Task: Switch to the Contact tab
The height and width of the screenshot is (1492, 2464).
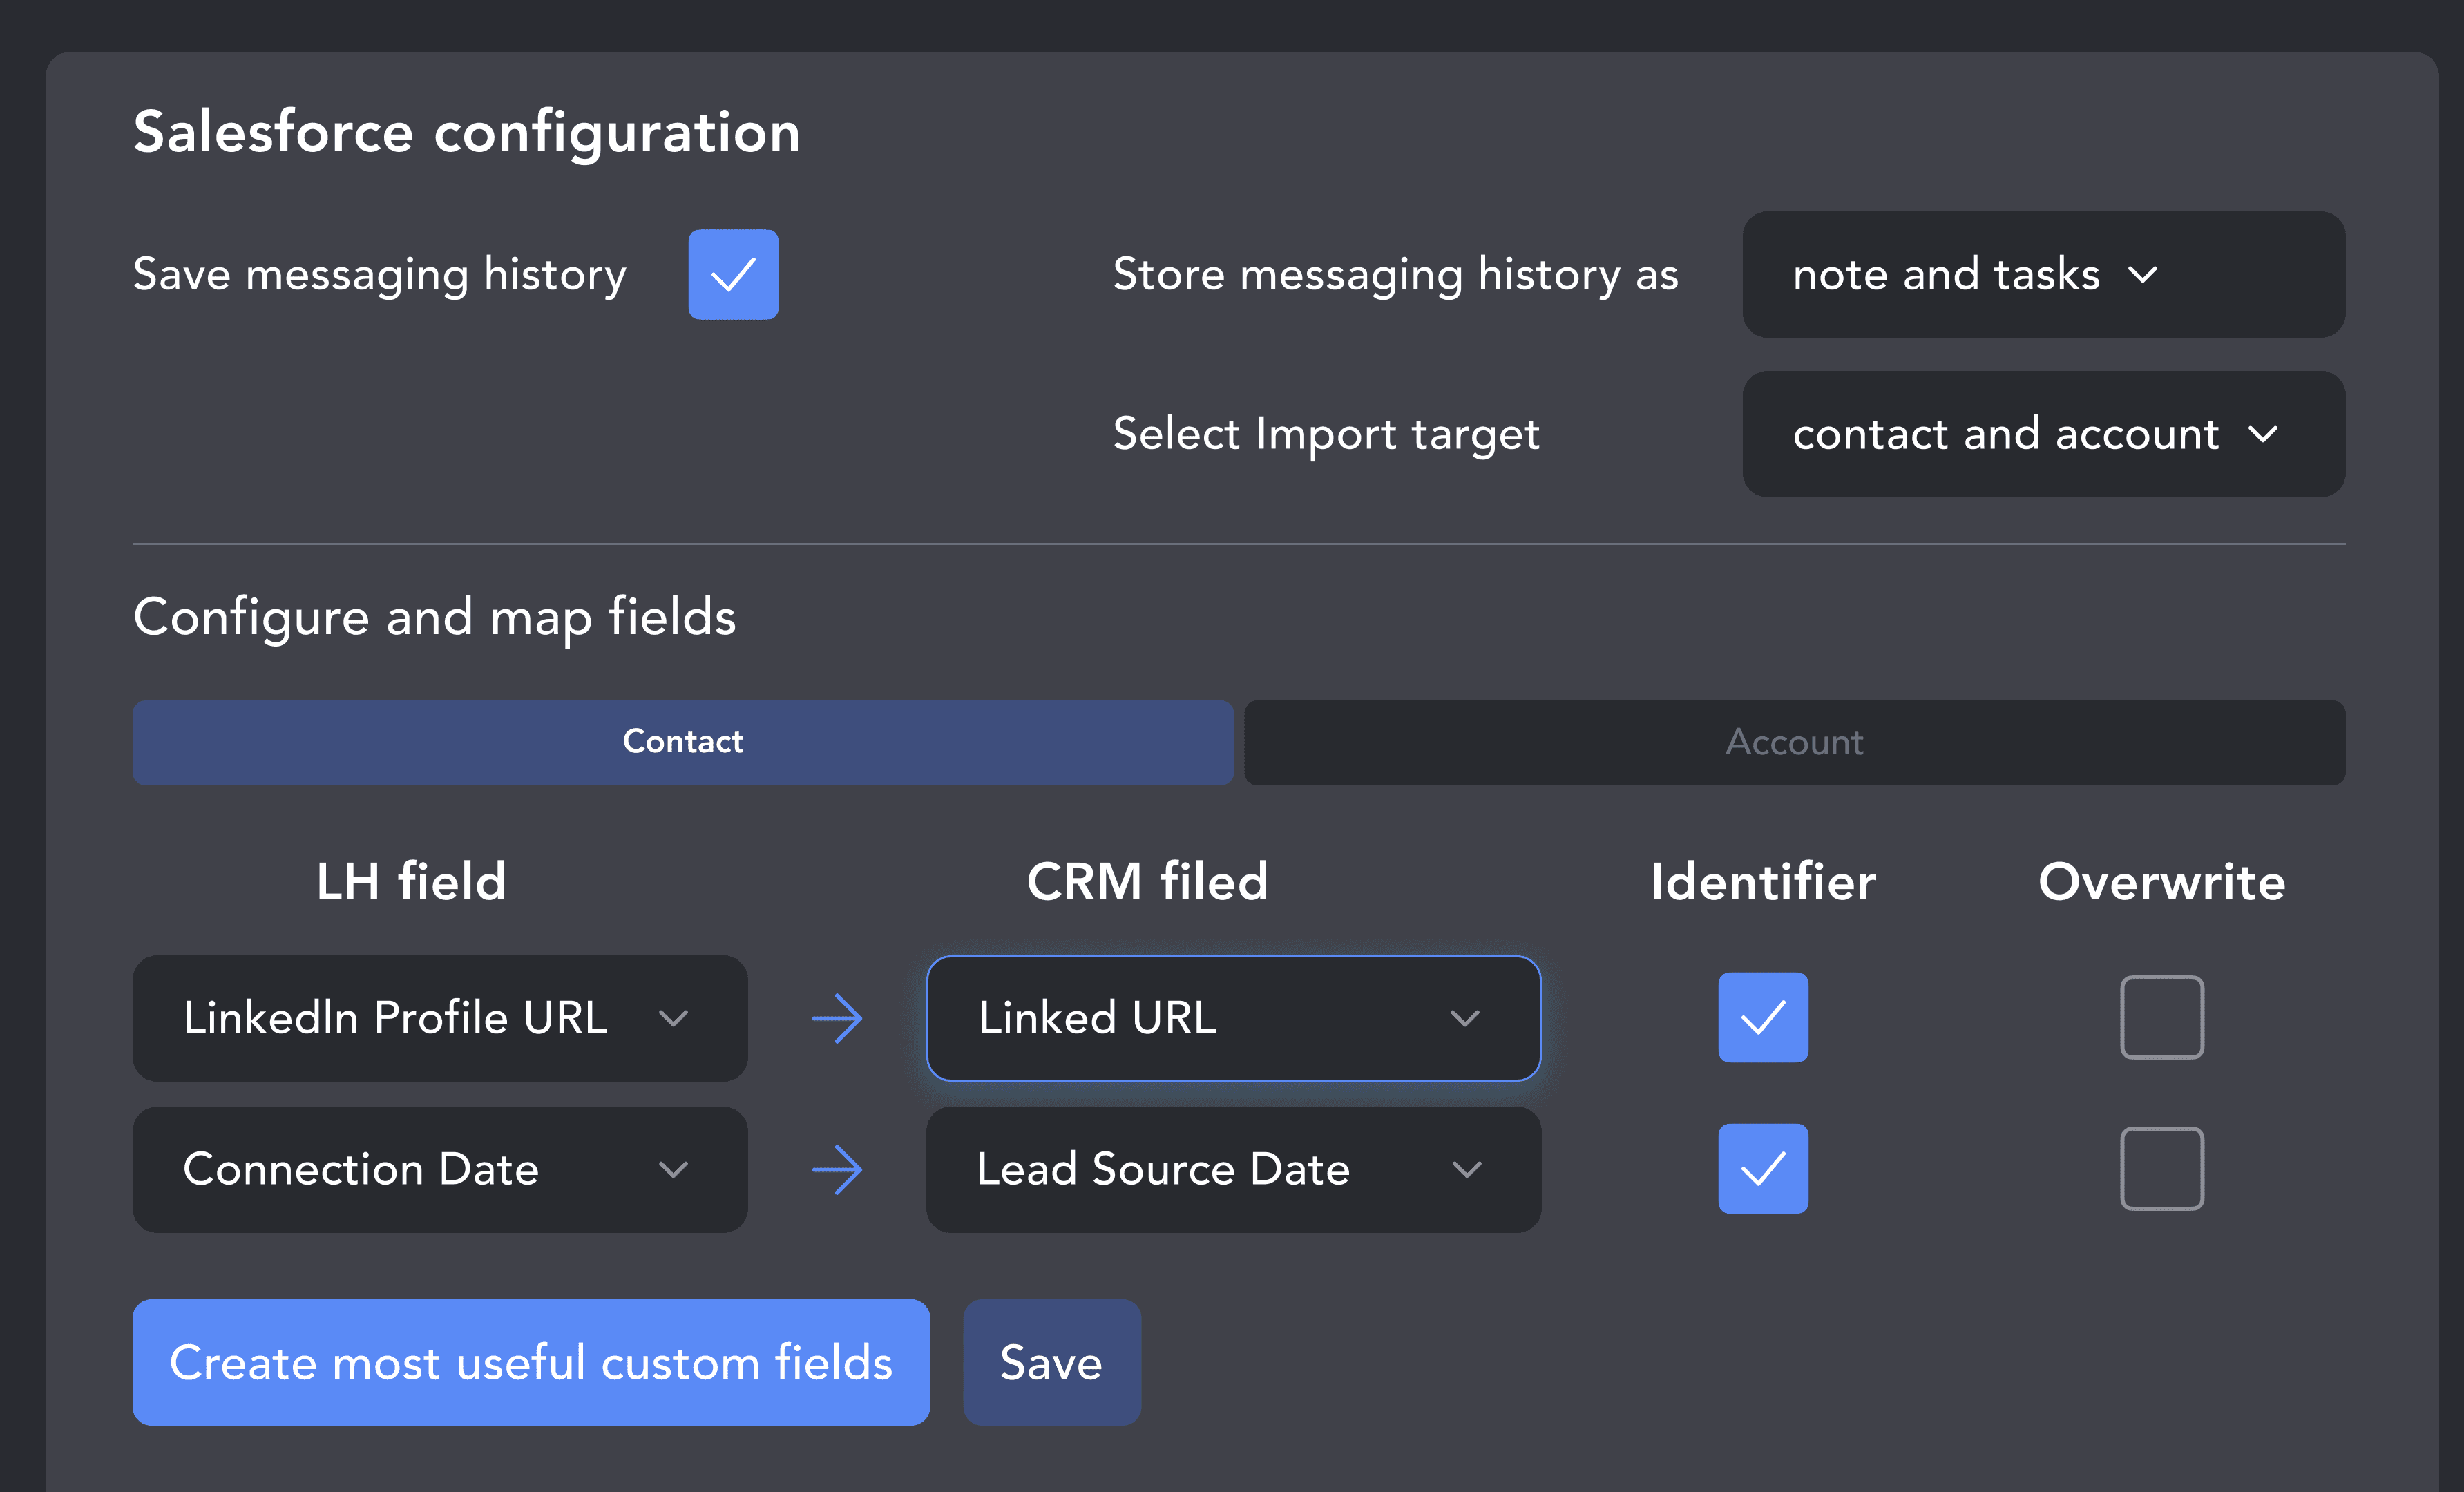Action: tap(683, 742)
